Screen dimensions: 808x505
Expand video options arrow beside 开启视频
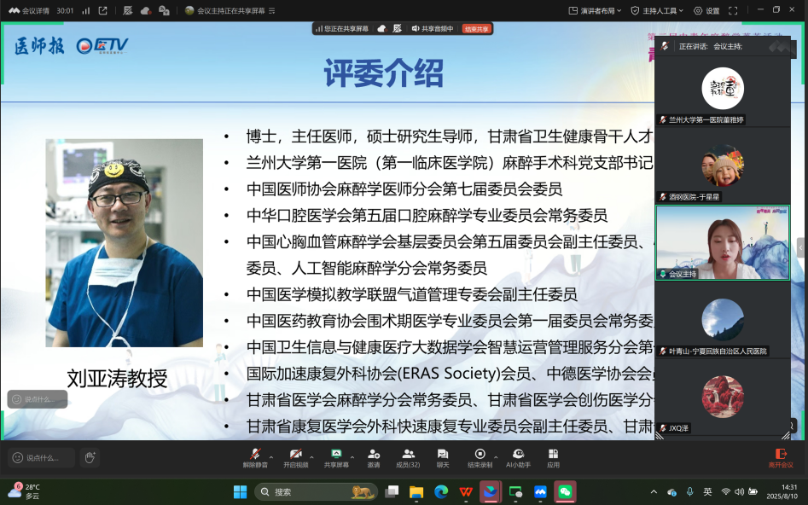coord(311,457)
